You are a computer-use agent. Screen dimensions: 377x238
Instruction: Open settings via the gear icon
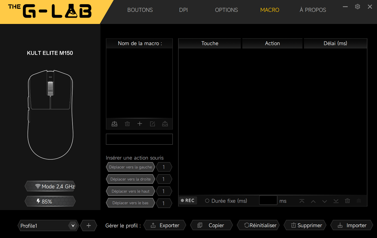coord(358,7)
